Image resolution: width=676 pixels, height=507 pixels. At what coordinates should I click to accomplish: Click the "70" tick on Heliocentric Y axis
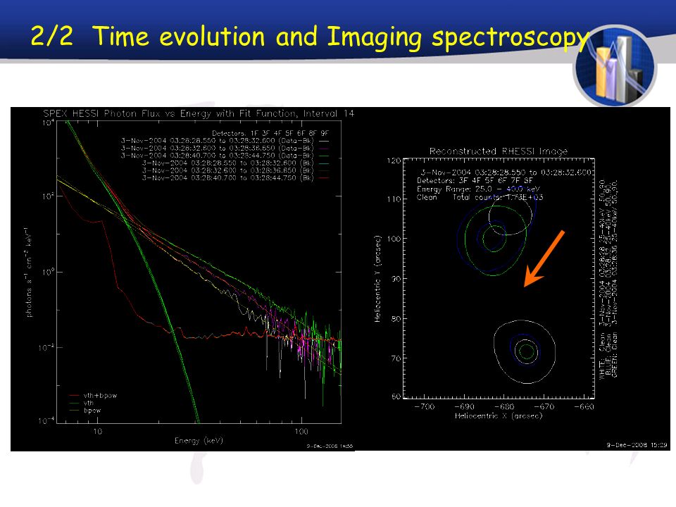tap(396, 358)
